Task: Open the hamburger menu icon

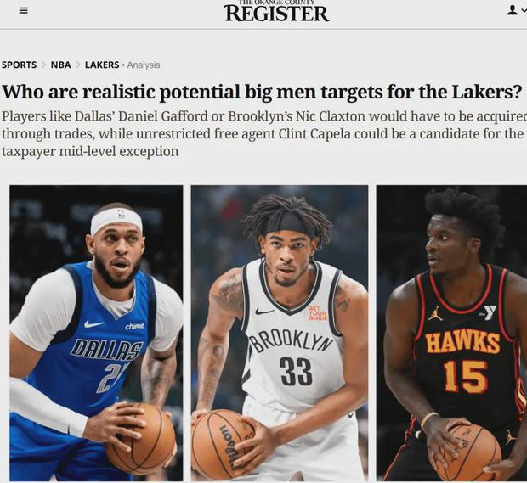Action: (x=23, y=10)
